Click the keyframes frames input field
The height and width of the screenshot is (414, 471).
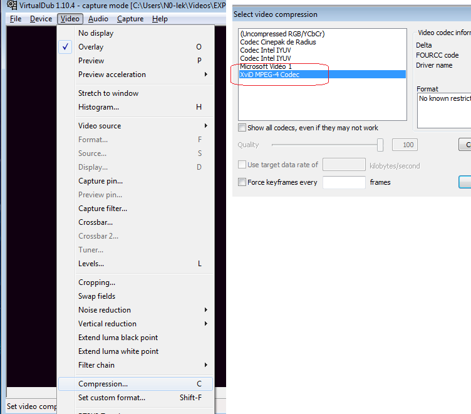pyautogui.click(x=344, y=182)
